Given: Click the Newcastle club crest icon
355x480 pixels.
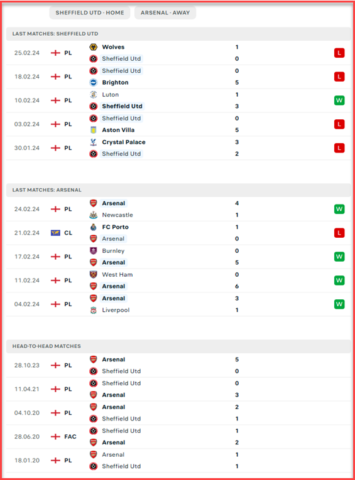Looking at the screenshot, I should click(x=94, y=215).
